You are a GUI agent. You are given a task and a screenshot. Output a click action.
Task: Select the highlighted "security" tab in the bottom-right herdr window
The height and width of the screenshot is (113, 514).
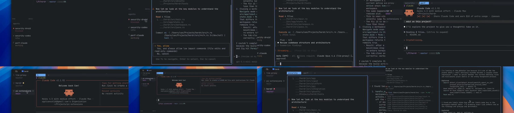tap(294, 73)
